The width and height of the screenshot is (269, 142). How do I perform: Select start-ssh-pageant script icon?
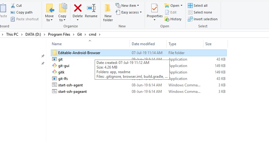pyautogui.click(x=55, y=91)
